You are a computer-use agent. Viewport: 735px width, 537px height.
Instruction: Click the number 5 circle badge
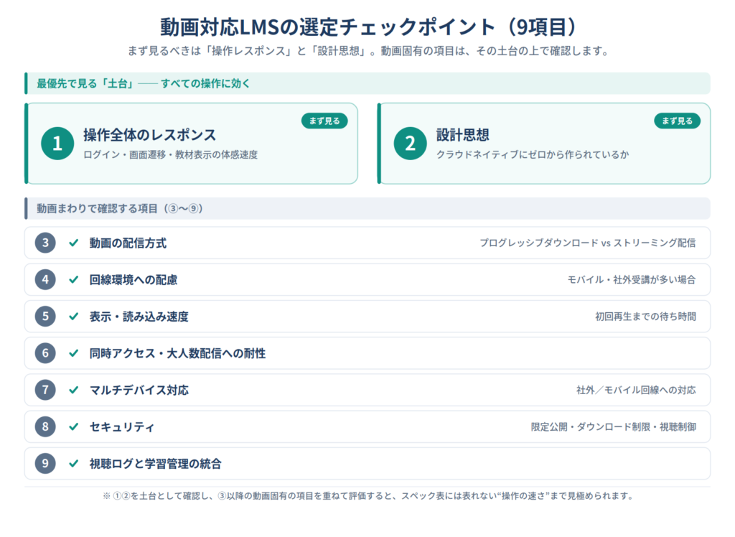coord(45,317)
